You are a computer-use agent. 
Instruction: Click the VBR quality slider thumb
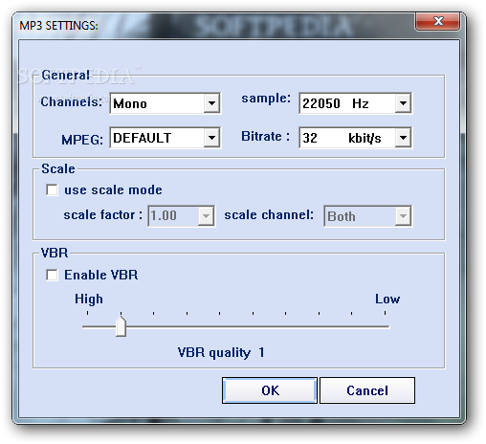pos(121,325)
